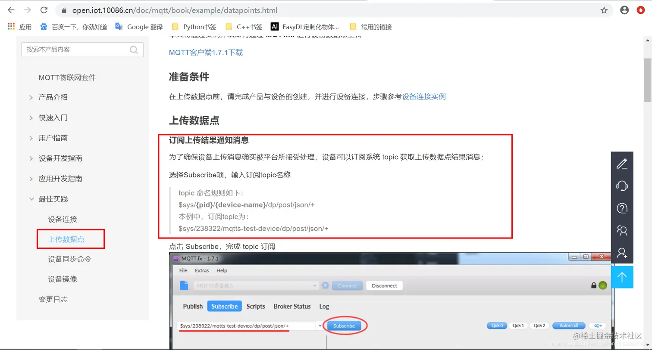Image resolution: width=652 pixels, height=350 pixels.
Task: Open the 百度一下 bookmark
Action: pyautogui.click(x=73, y=27)
